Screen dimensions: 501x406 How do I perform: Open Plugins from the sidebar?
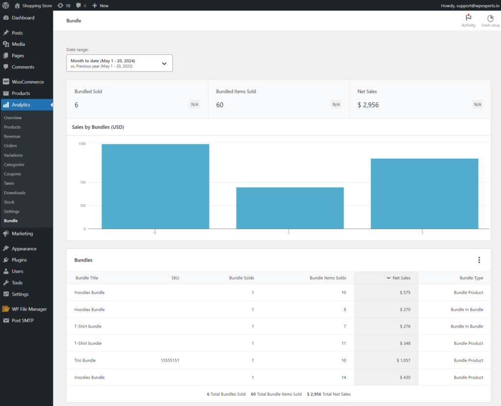pos(19,260)
